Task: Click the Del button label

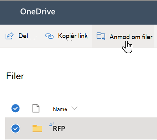Action: [x=23, y=36]
